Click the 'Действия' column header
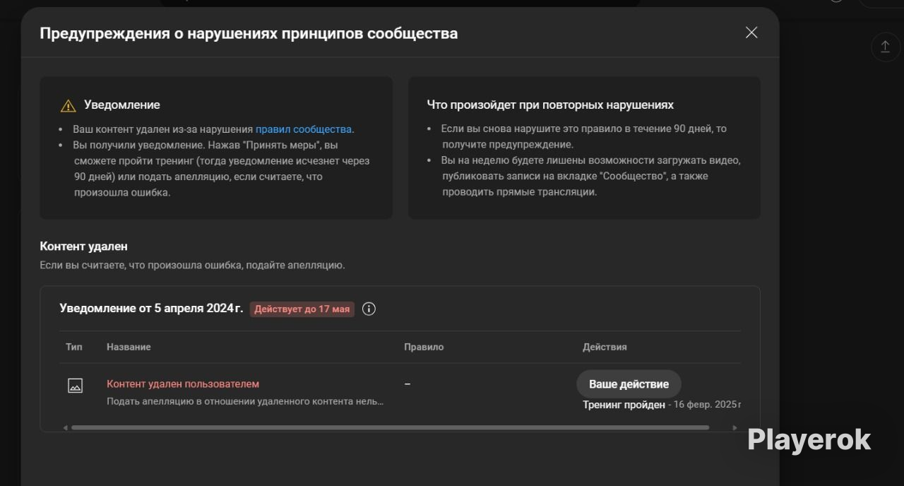Viewport: 904px width, 486px height. point(605,347)
